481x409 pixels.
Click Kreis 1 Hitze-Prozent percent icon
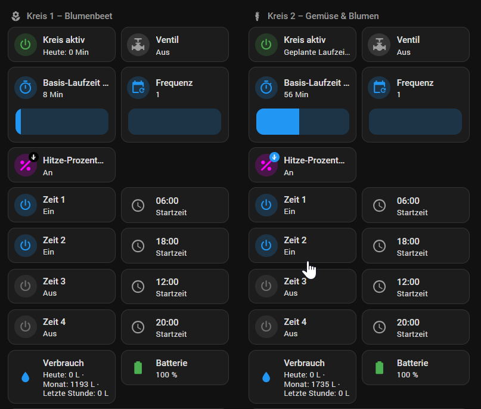click(26, 165)
